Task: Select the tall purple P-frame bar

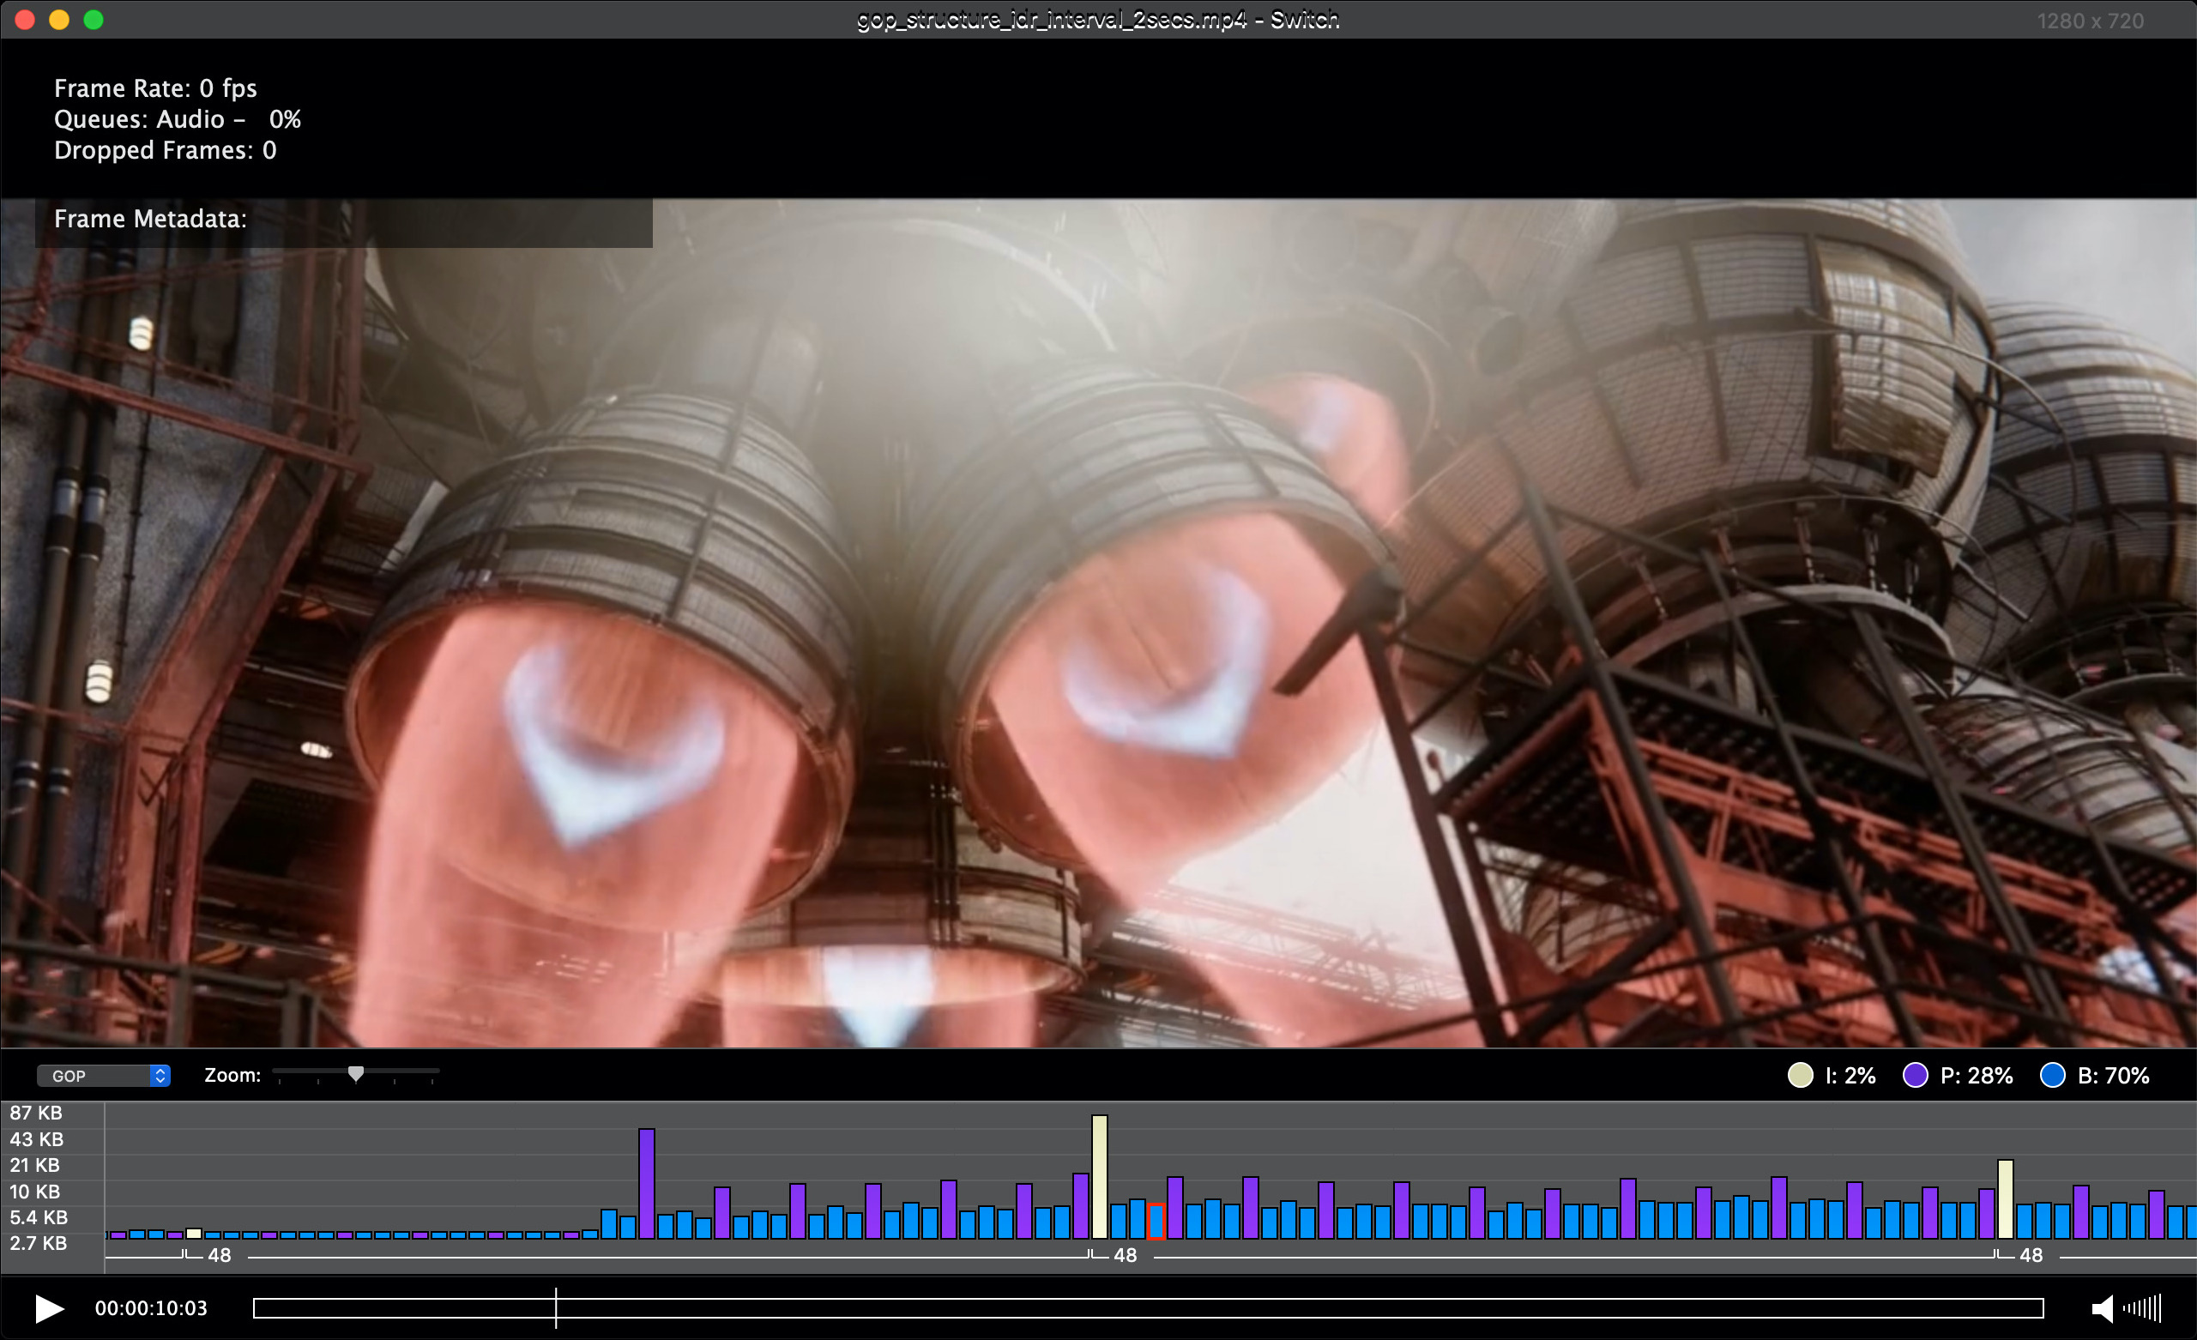Action: 647,1184
